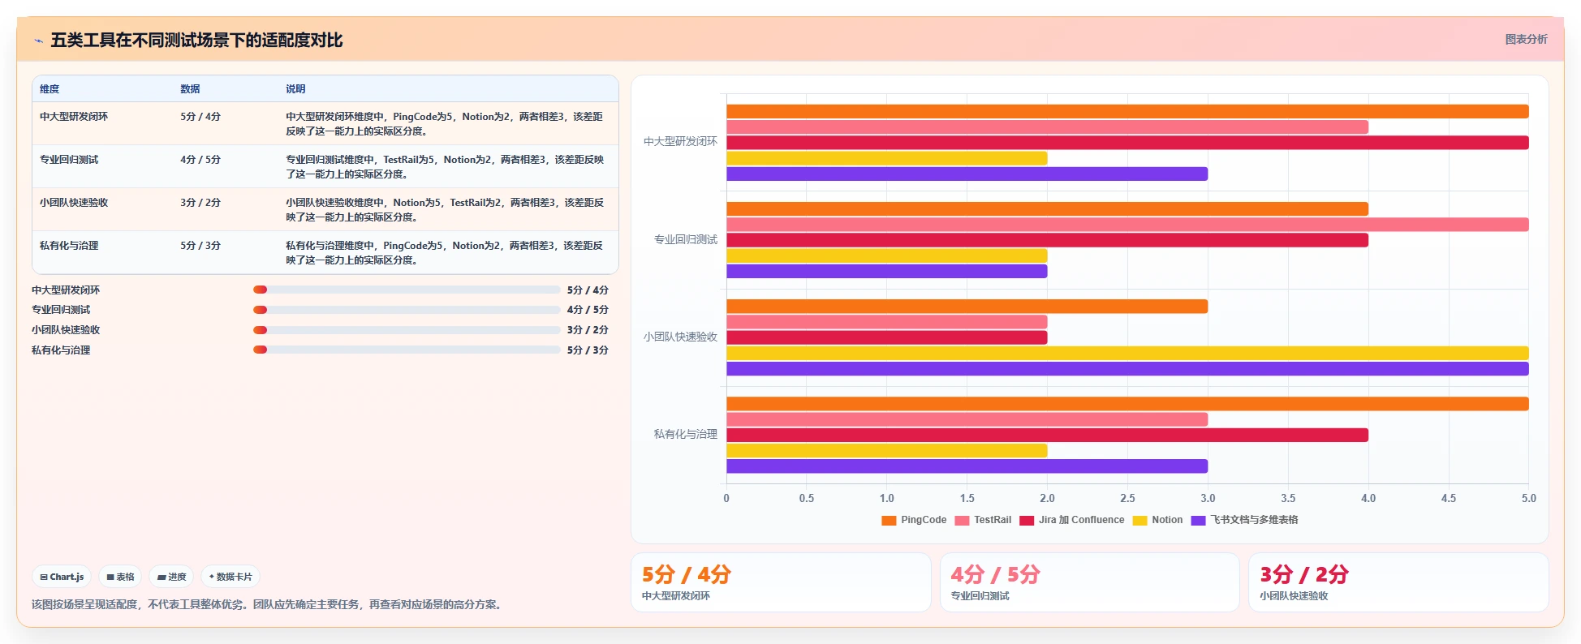
Task: Click the 专业回归测试 y-axis label in chart
Action: tap(686, 240)
